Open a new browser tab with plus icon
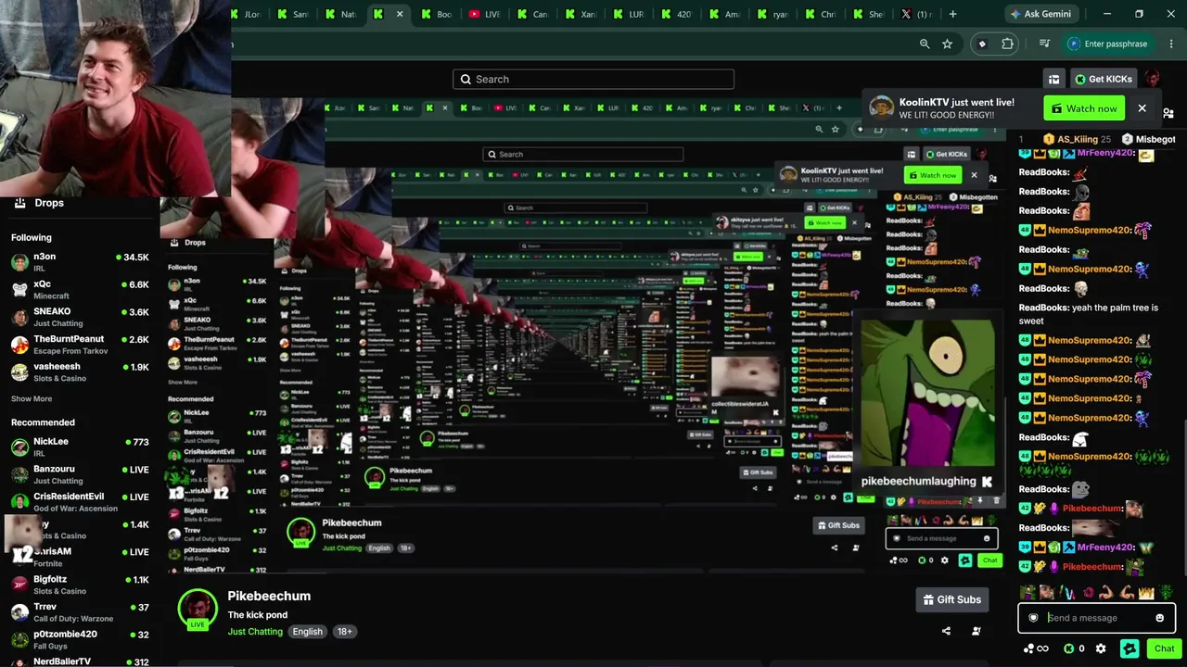 952,14
